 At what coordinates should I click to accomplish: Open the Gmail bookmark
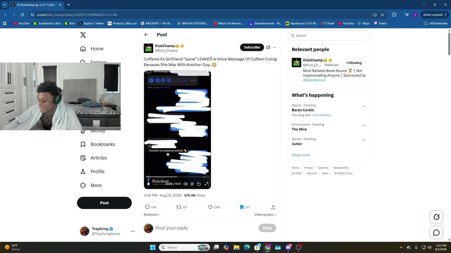[327, 24]
